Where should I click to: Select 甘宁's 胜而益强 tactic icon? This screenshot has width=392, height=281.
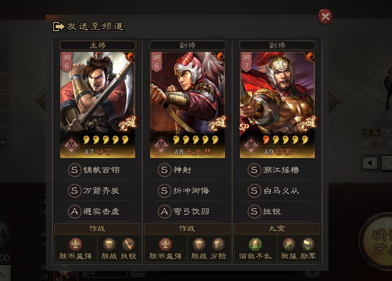(75, 244)
